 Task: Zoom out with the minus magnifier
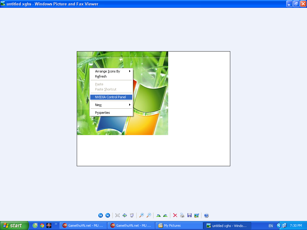tap(149, 215)
